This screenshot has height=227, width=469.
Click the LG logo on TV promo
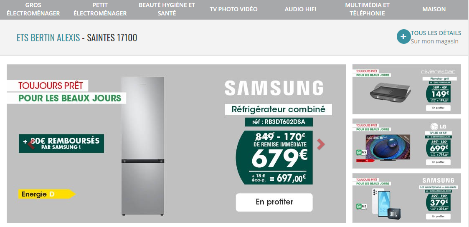coord(438,126)
